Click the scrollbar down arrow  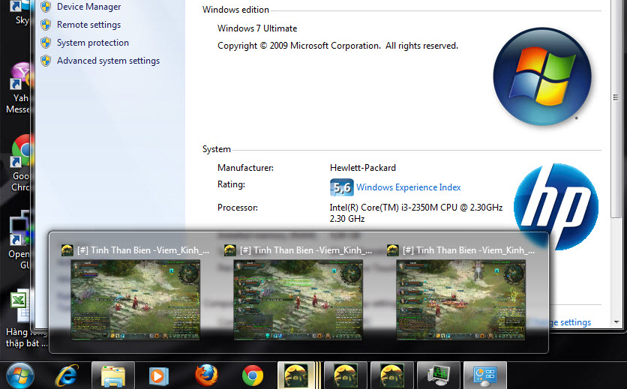pos(616,322)
